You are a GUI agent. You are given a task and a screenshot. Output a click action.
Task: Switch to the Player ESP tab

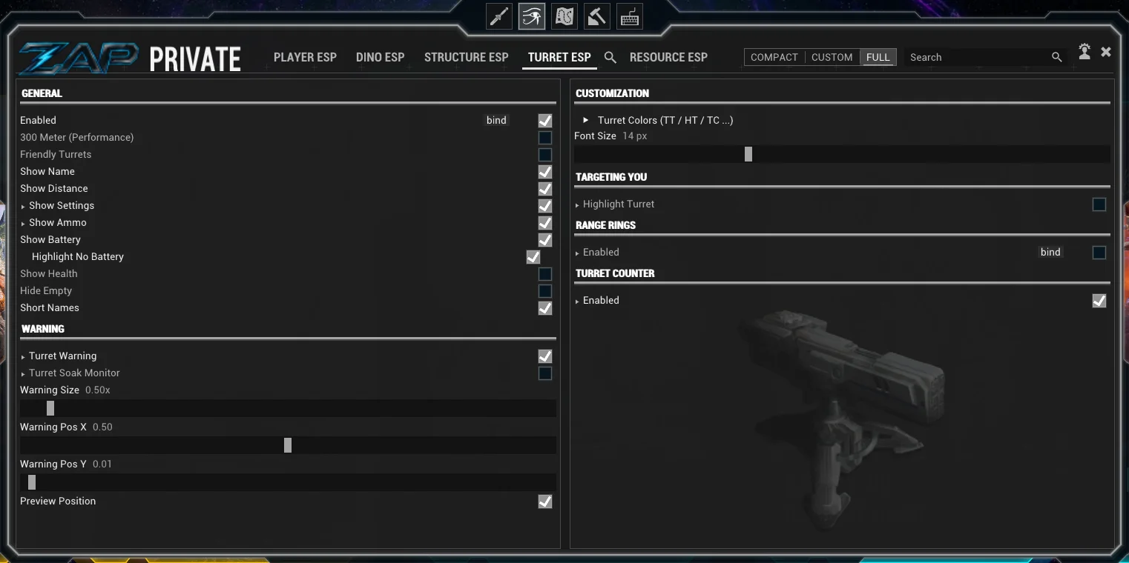coord(305,57)
